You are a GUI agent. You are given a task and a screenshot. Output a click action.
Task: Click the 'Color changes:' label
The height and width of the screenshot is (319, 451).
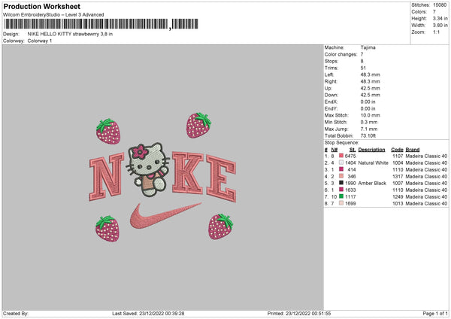coord(341,54)
